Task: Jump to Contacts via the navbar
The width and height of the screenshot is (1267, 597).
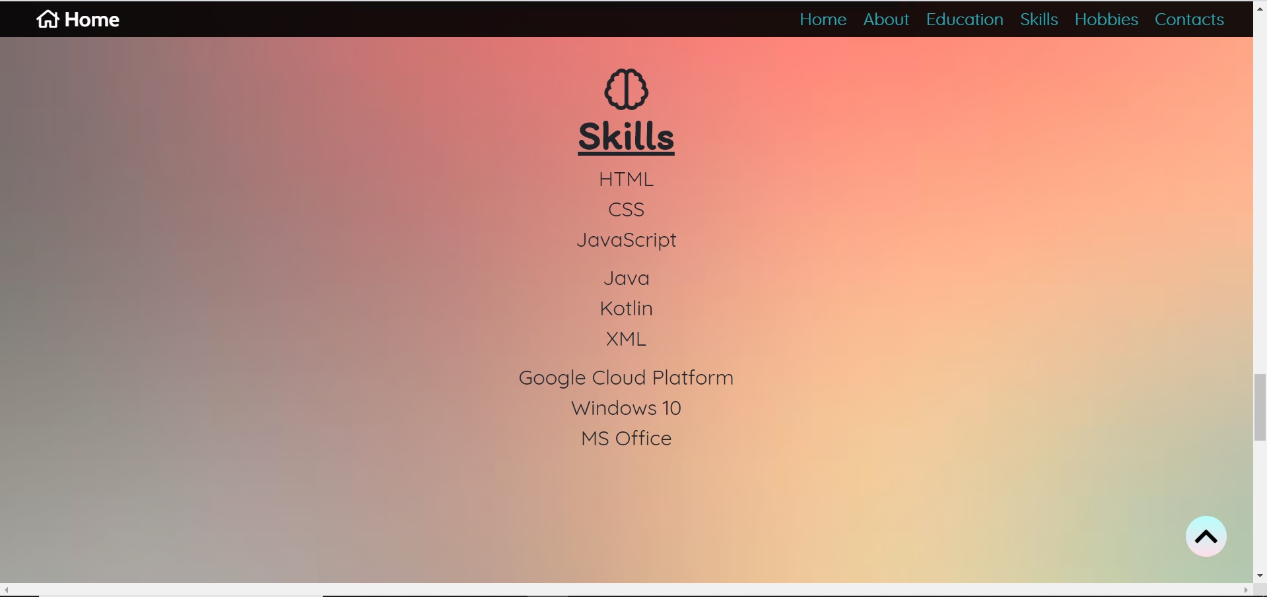Action: pos(1189,19)
